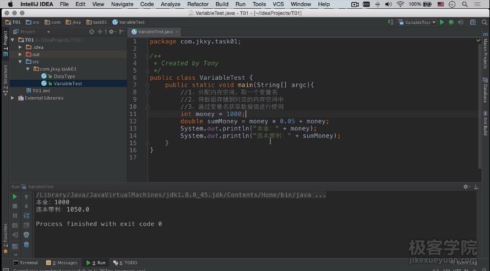Toggle the Project tool window side tab
Screen dimensions: 490x271
click(5, 41)
